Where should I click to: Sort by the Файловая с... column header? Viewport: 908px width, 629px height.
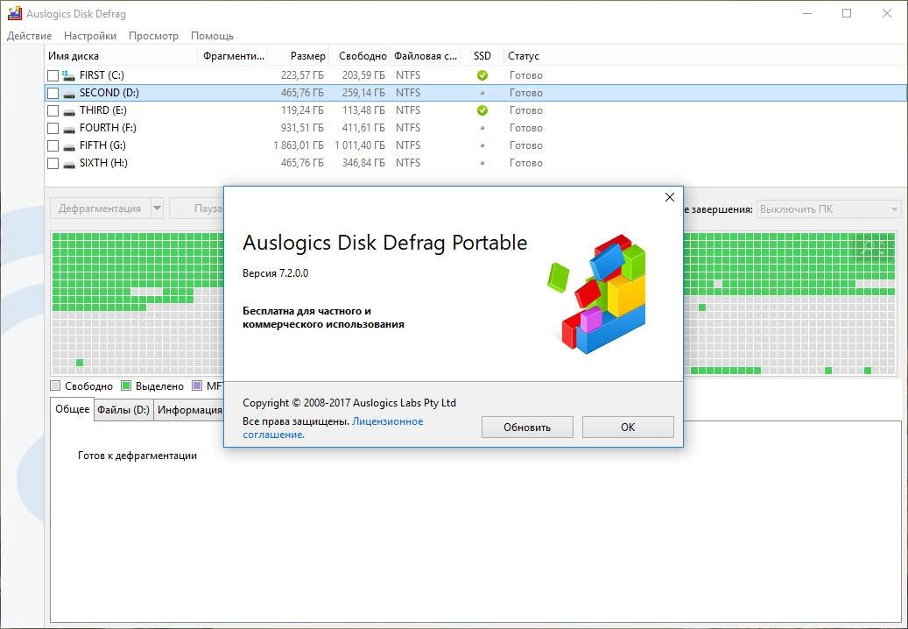[426, 56]
